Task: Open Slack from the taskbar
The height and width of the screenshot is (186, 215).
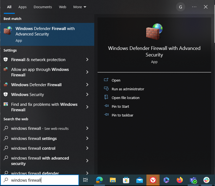Action: [207, 180]
